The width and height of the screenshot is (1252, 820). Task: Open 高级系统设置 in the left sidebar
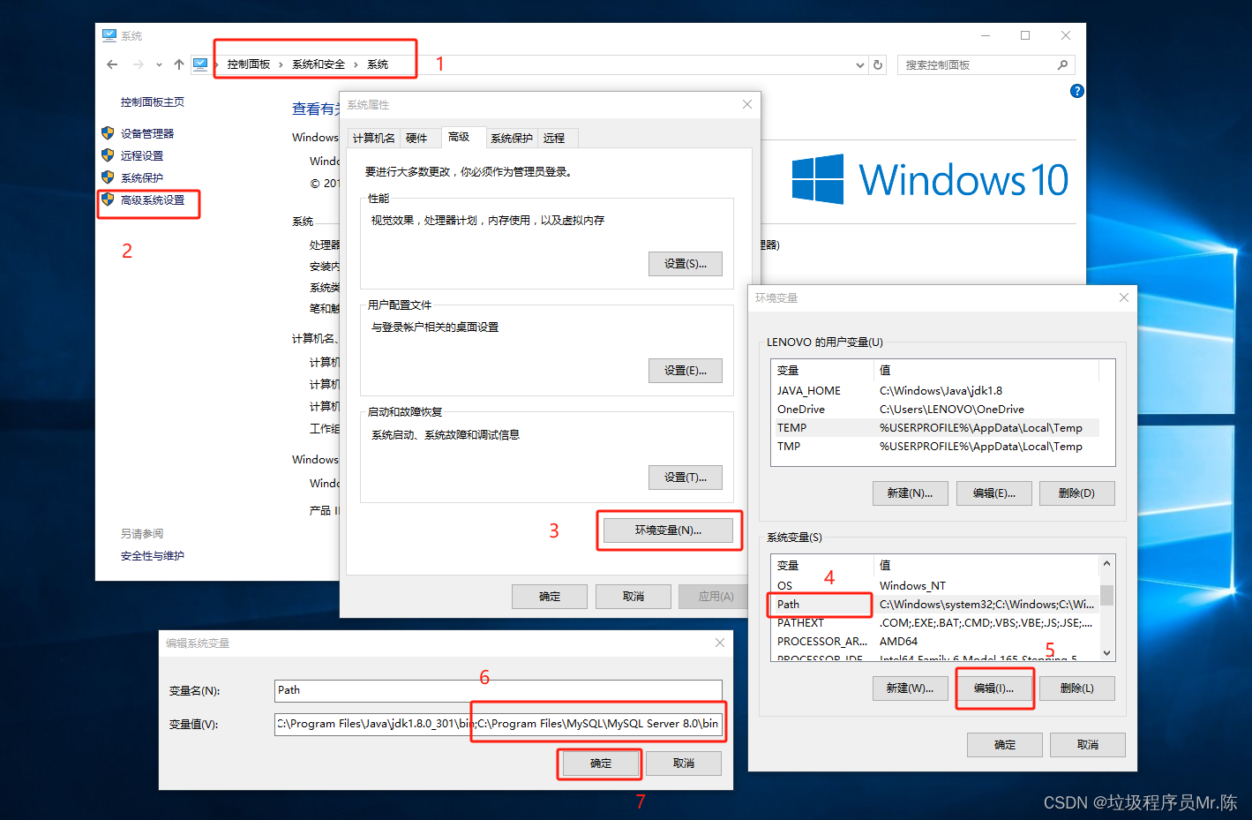[x=153, y=200]
